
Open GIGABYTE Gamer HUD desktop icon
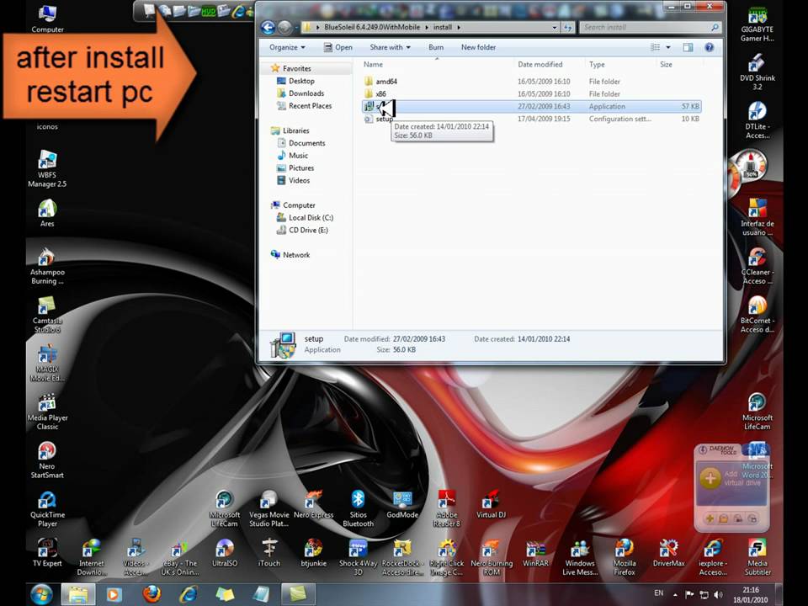coord(757,24)
